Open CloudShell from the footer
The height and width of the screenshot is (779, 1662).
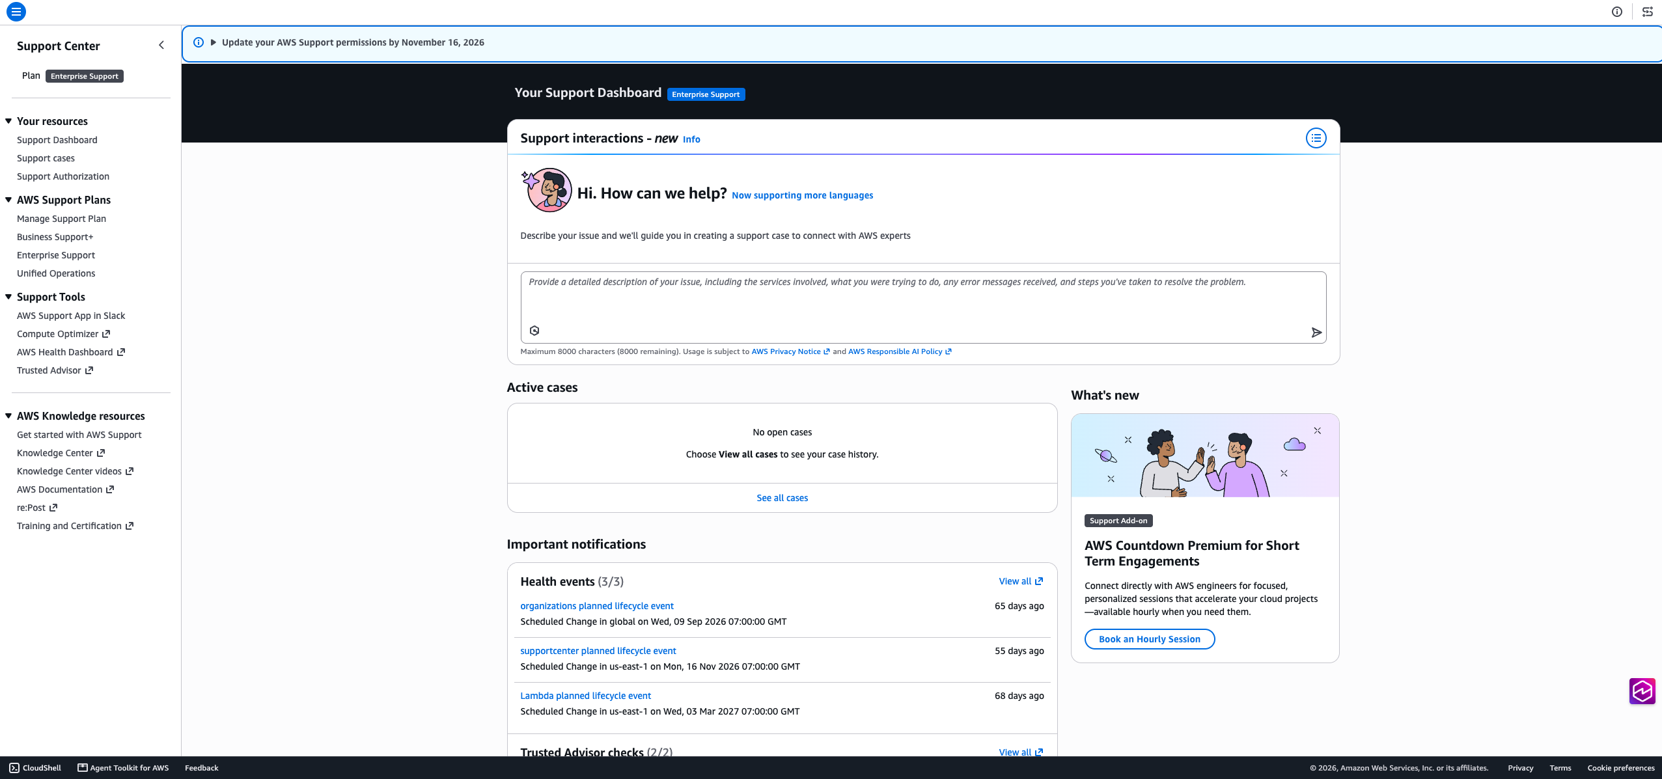pyautogui.click(x=36, y=768)
